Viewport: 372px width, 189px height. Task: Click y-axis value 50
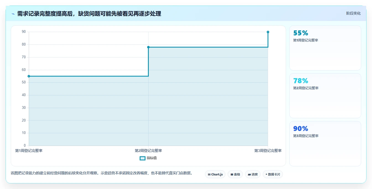coord(24,82)
